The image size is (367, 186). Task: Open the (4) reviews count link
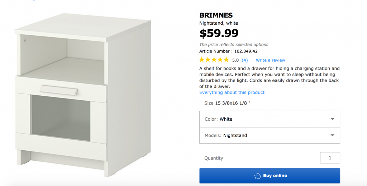tap(245, 60)
